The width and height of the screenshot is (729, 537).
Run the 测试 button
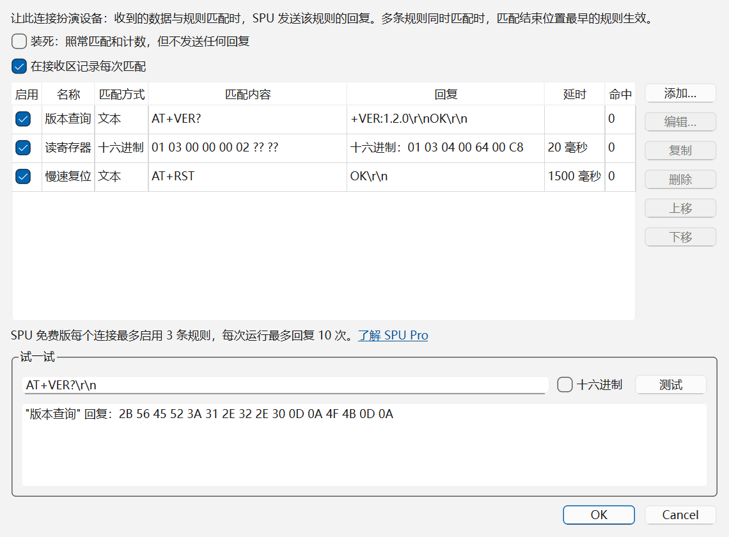point(671,385)
